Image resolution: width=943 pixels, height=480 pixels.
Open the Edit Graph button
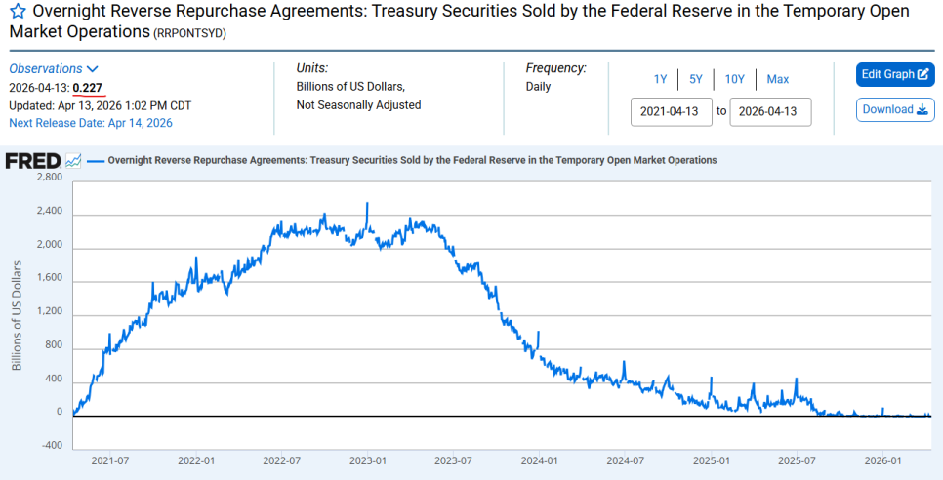895,74
